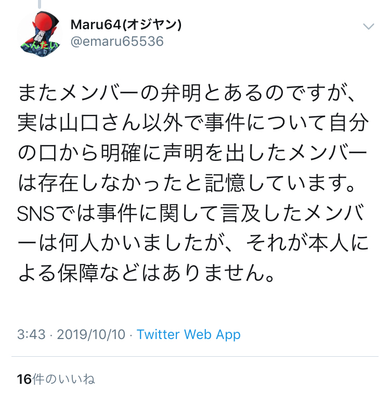
Task: Expand the tweet options chevron
Action: [368, 26]
